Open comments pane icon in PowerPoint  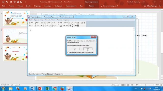point(160,6)
